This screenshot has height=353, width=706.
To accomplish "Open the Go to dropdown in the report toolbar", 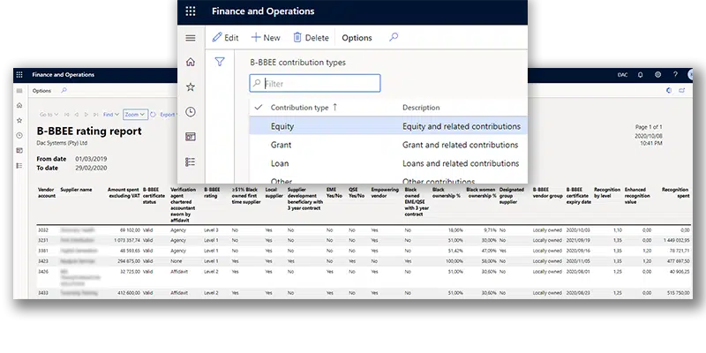I will [49, 114].
